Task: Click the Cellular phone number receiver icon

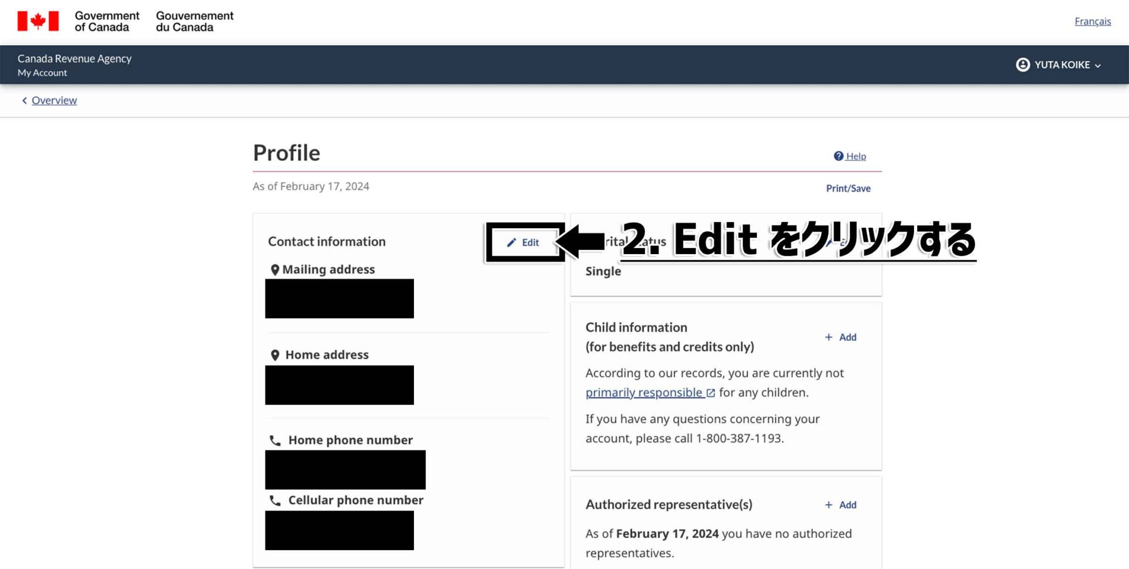Action: coord(275,500)
